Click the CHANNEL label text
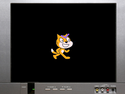 [52, 87]
